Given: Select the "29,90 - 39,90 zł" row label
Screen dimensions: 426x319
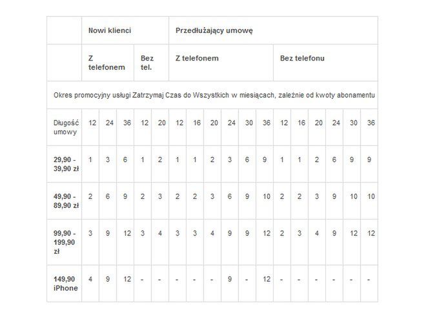Looking at the screenshot, I should coord(64,164).
